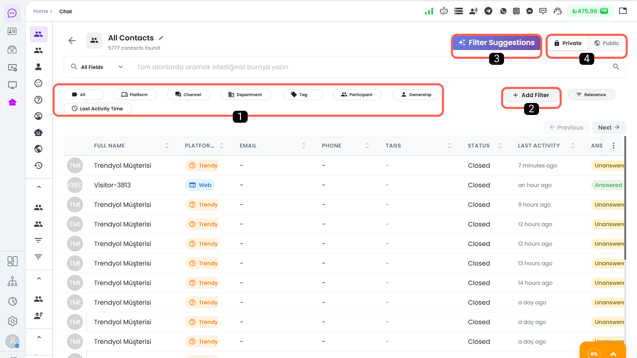Open the Visitor-3813 contact row
The height and width of the screenshot is (358, 637).
pyautogui.click(x=344, y=185)
